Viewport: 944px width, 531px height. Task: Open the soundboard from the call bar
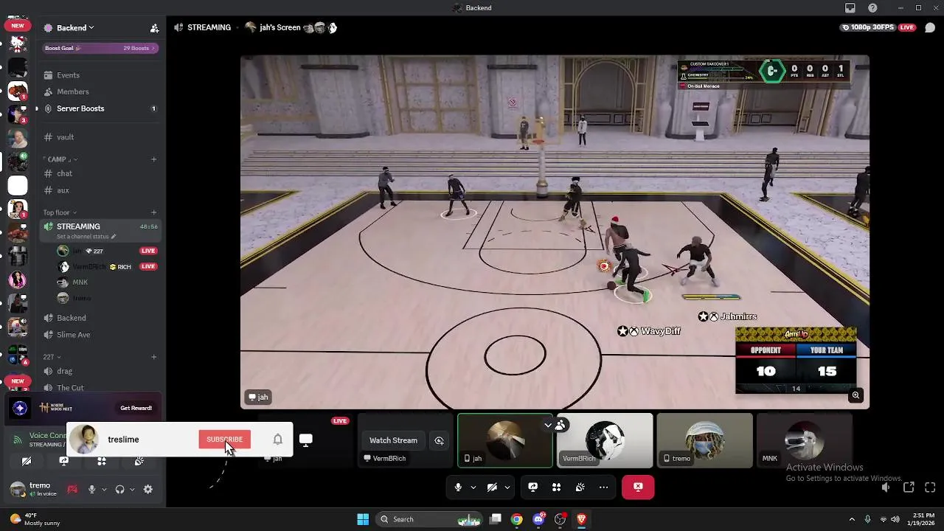[580, 487]
